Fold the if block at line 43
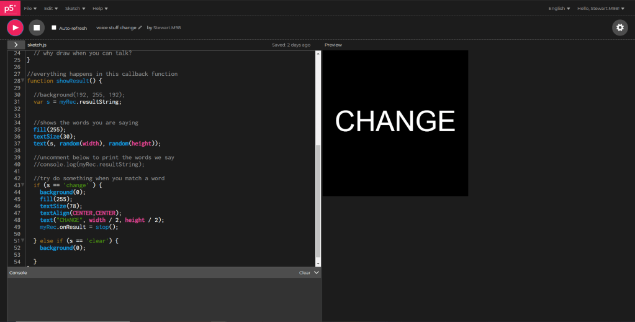Image resolution: width=635 pixels, height=322 pixels. pos(23,185)
